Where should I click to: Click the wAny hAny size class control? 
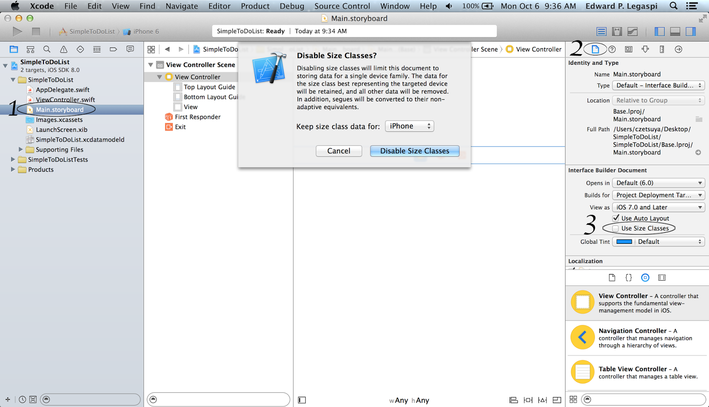click(x=409, y=400)
